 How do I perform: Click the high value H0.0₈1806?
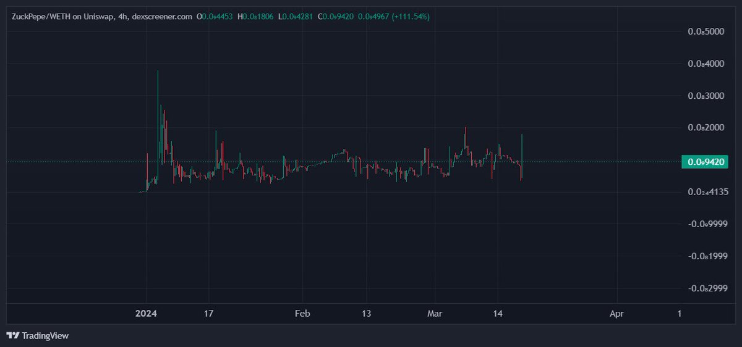pyautogui.click(x=257, y=17)
